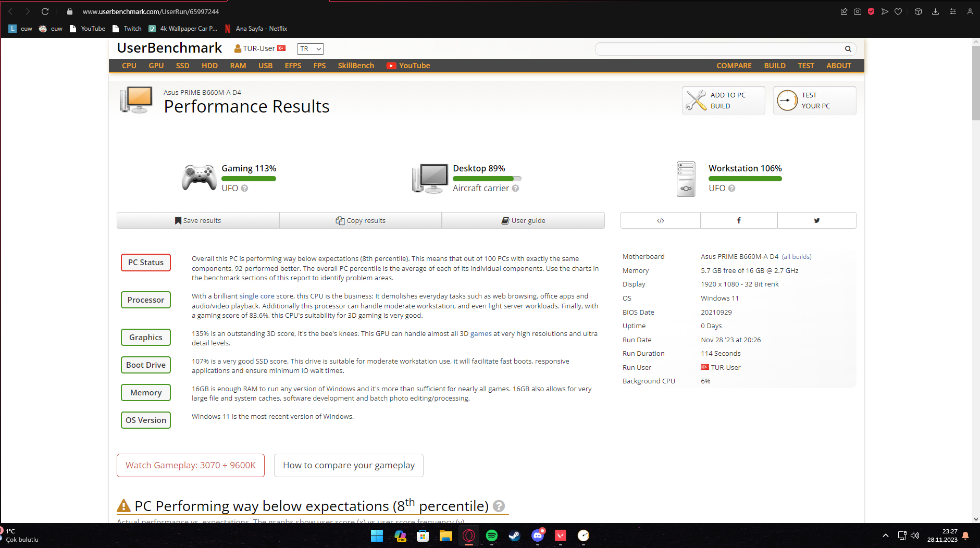Click How to compare your gameplay
The image size is (980, 548).
coord(349,465)
